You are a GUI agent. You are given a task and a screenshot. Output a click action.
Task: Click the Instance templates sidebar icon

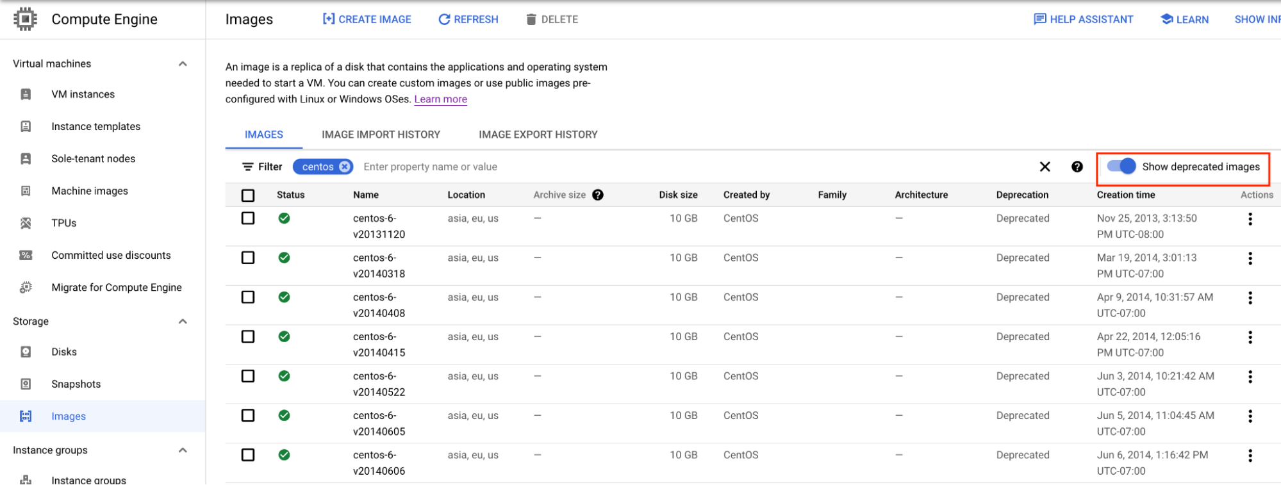pos(26,126)
